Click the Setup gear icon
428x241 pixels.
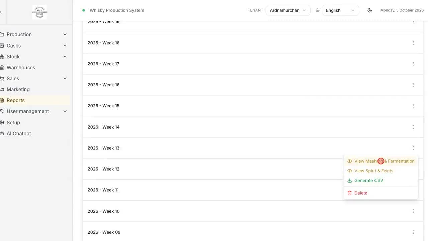tap(2, 123)
